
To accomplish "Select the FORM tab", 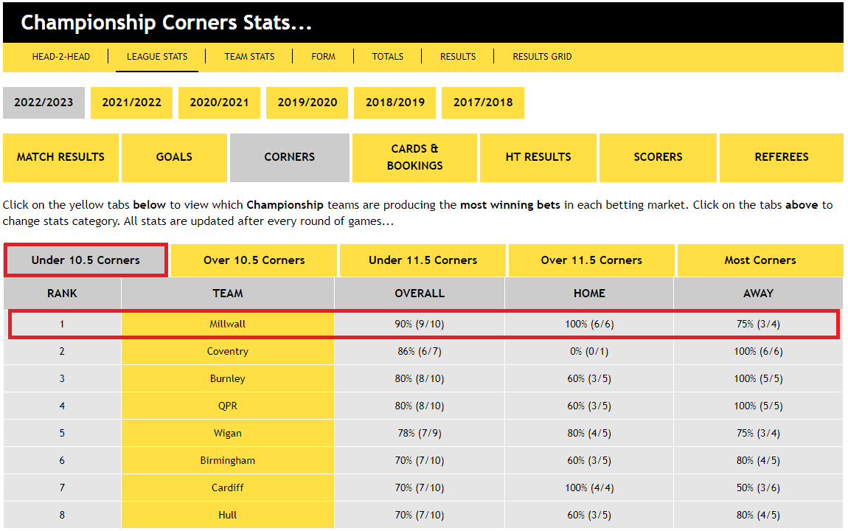I will [323, 56].
